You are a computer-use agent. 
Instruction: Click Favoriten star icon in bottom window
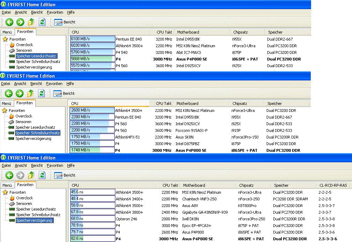(x=5, y=192)
